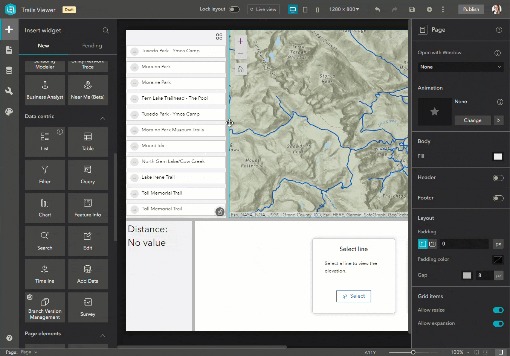
Task: Open the Theme palette panel
Action: (9, 111)
